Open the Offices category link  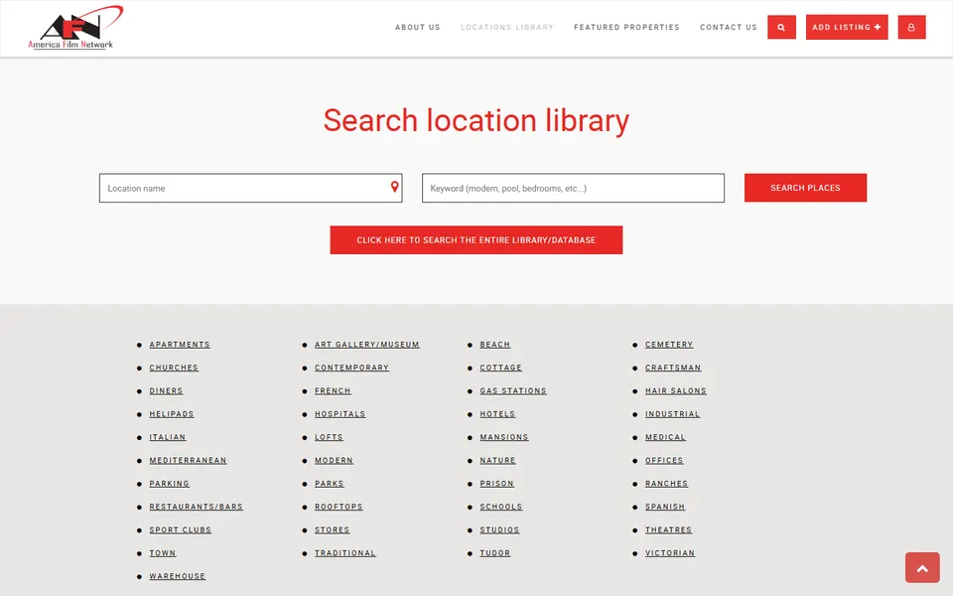click(x=664, y=460)
